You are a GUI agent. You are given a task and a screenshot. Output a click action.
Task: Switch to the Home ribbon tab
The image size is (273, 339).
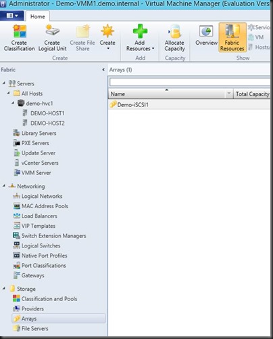click(38, 16)
